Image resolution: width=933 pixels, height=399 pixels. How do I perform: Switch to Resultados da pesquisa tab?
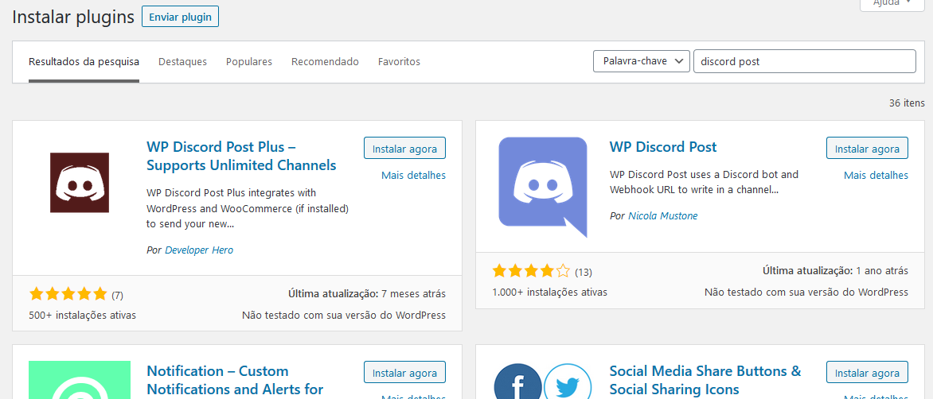pos(84,62)
